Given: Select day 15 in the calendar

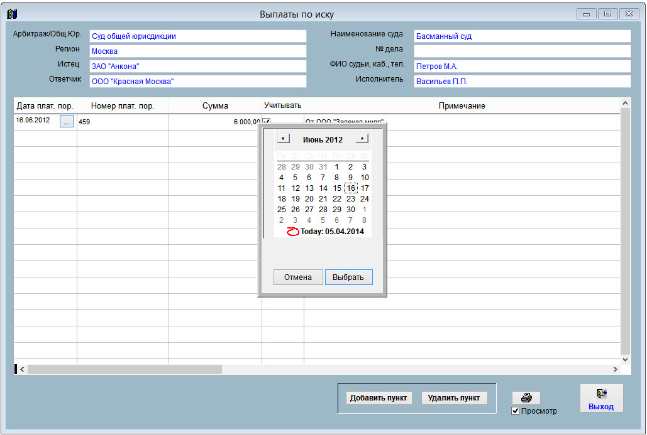Looking at the screenshot, I should [337, 188].
